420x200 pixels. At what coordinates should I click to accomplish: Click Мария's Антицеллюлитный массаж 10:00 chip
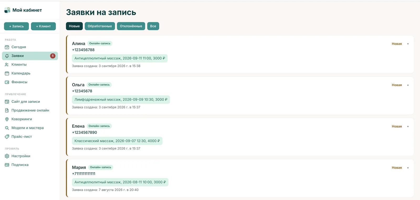coord(120,182)
